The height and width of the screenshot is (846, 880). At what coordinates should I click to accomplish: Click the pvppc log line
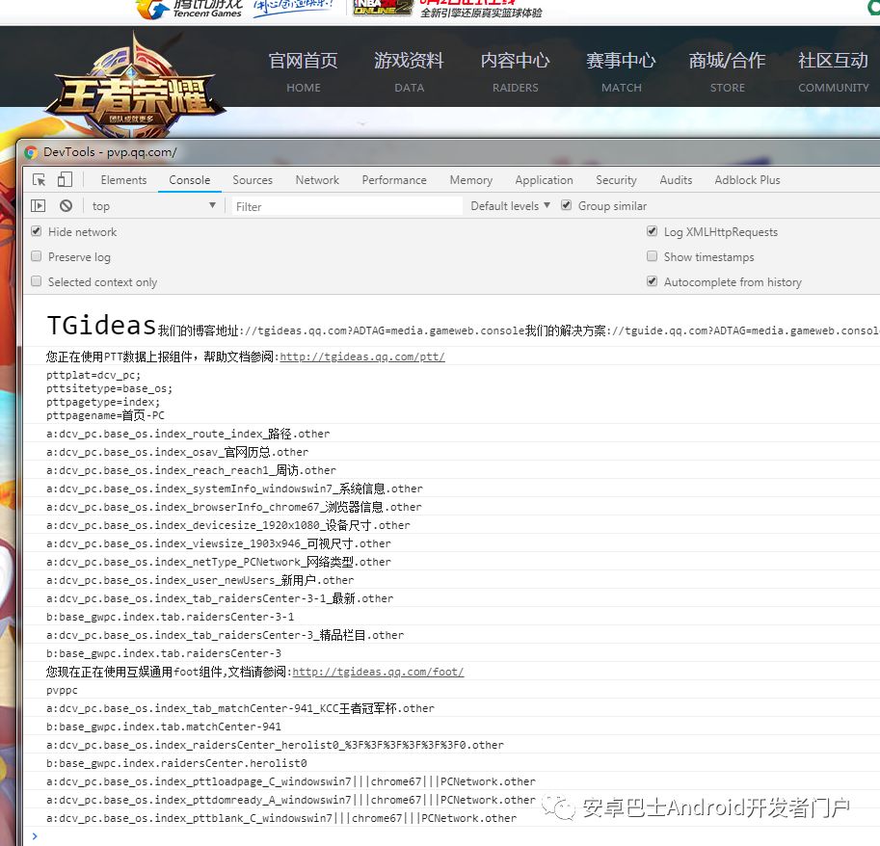(x=62, y=690)
